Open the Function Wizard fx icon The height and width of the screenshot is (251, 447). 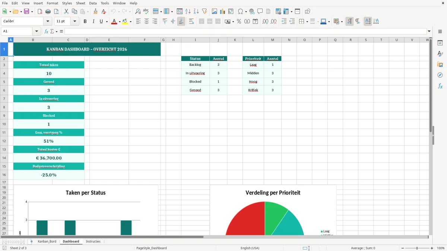[46, 31]
